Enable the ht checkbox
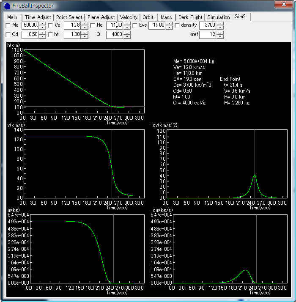 (50, 35)
